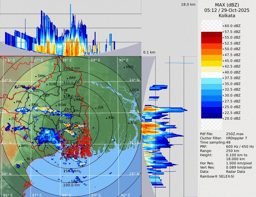Image resolution: width=256 pixels, height=197 pixels.
Task: Click the 18.0 km height label
Action: coord(188,5)
